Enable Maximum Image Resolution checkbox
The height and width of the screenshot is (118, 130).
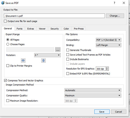tap(8, 101)
